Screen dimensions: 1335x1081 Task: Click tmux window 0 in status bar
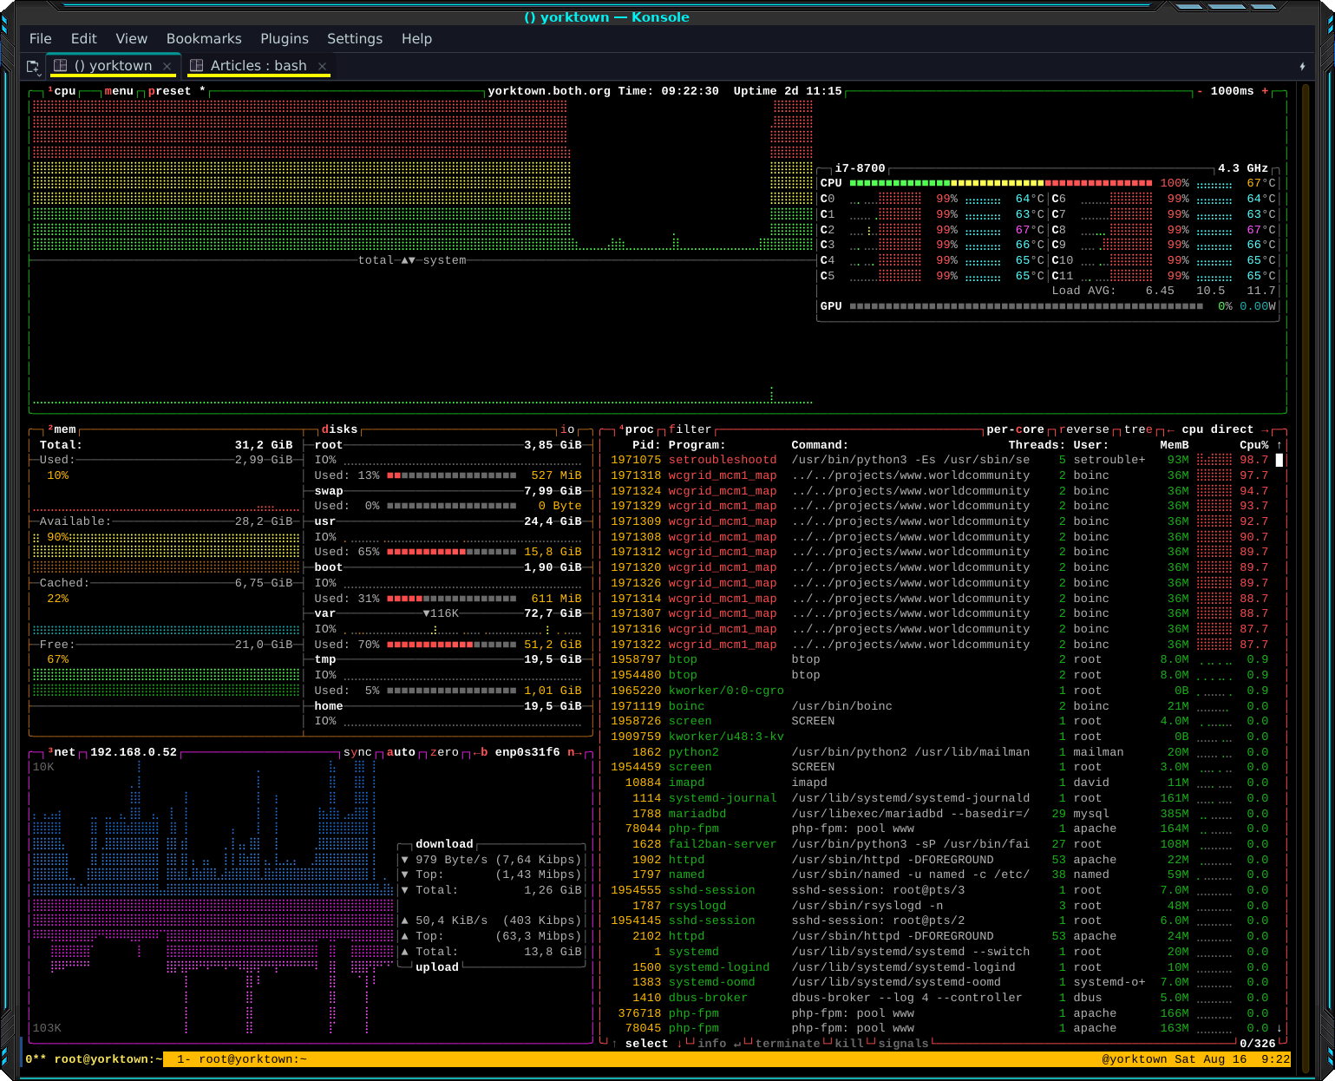pyautogui.click(x=94, y=1059)
